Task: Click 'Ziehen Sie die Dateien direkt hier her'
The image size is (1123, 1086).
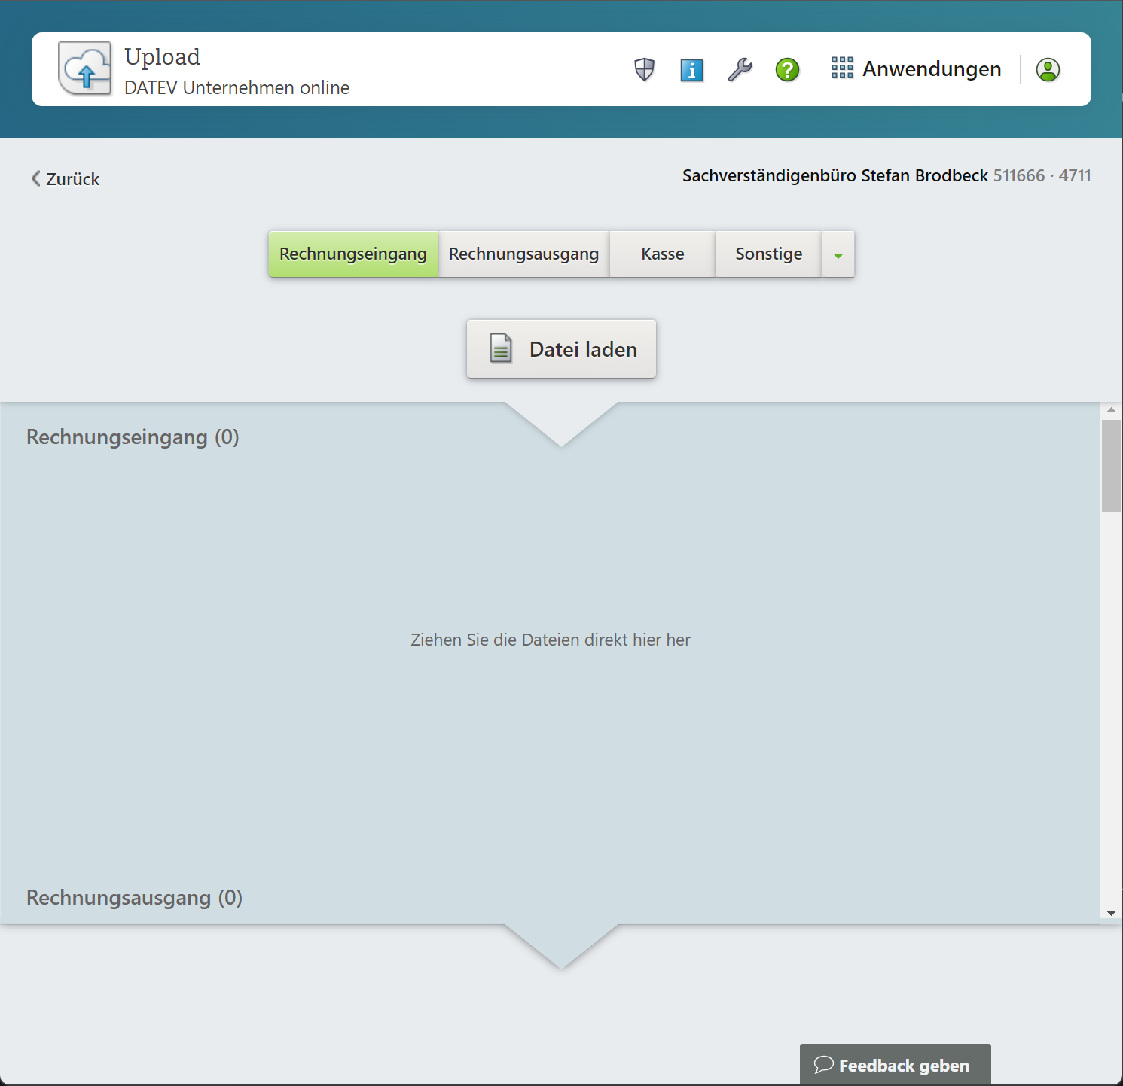Action: click(x=551, y=640)
